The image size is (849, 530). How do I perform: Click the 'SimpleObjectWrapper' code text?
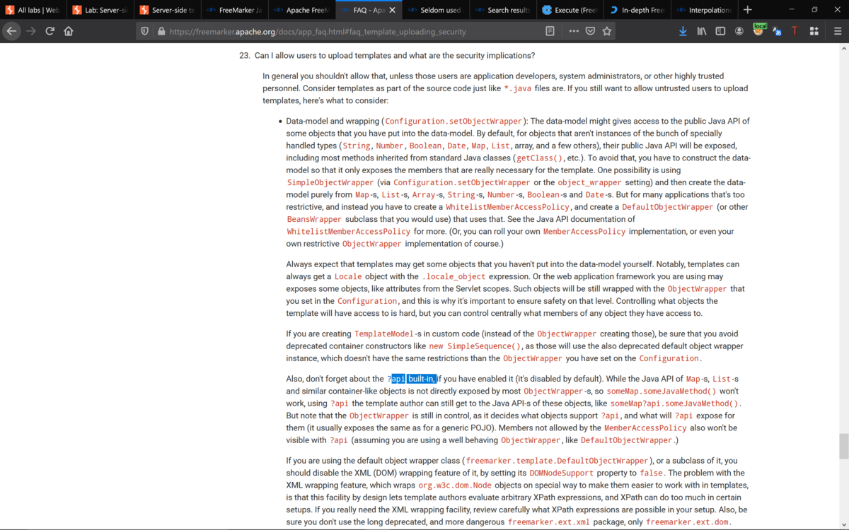(330, 182)
